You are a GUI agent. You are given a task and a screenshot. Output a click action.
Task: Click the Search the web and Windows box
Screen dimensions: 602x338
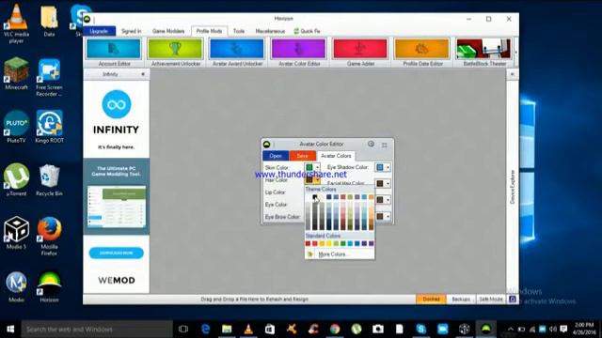pos(97,329)
